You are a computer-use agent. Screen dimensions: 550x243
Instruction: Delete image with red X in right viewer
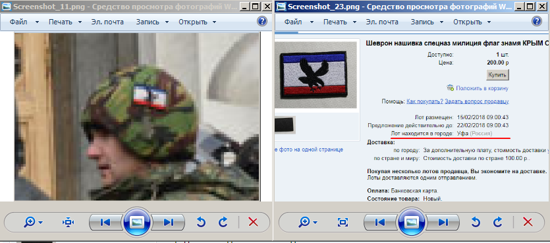(528, 222)
